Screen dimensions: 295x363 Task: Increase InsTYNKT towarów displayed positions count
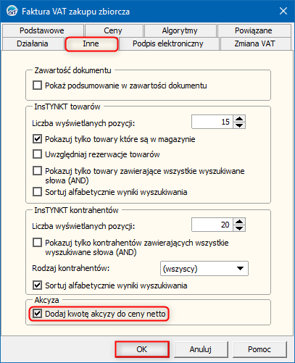click(239, 118)
